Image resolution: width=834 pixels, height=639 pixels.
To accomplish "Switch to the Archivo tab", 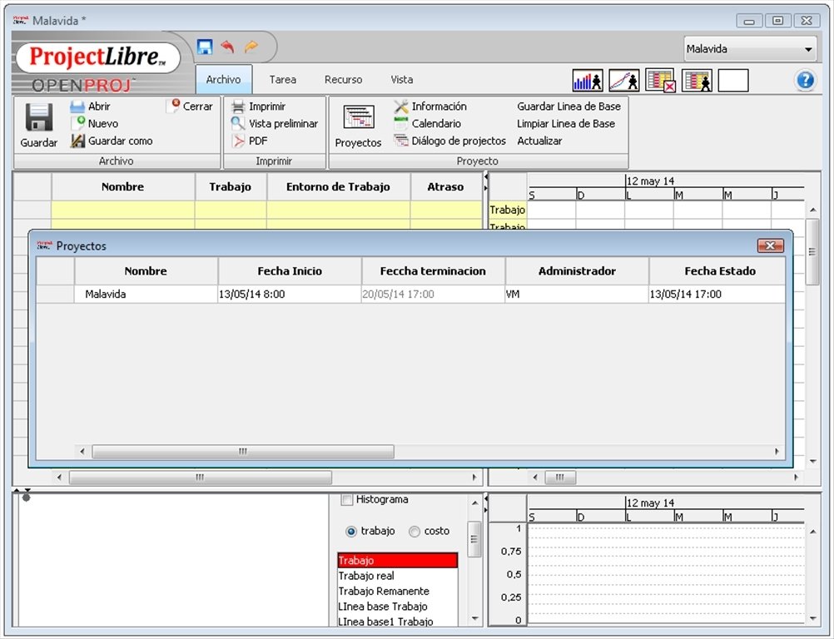I will pyautogui.click(x=223, y=80).
